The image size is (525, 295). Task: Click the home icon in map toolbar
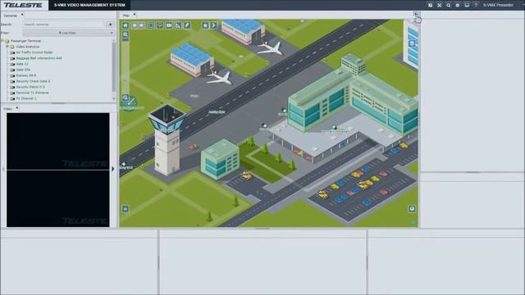126,25
